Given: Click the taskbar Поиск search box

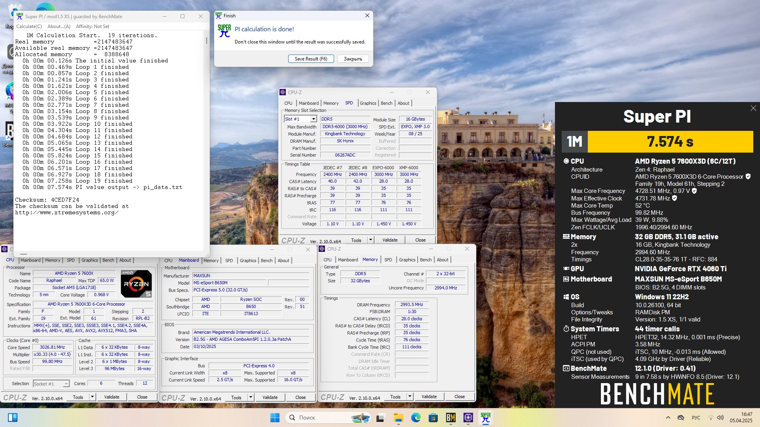Looking at the screenshot, I should pyautogui.click(x=329, y=418).
